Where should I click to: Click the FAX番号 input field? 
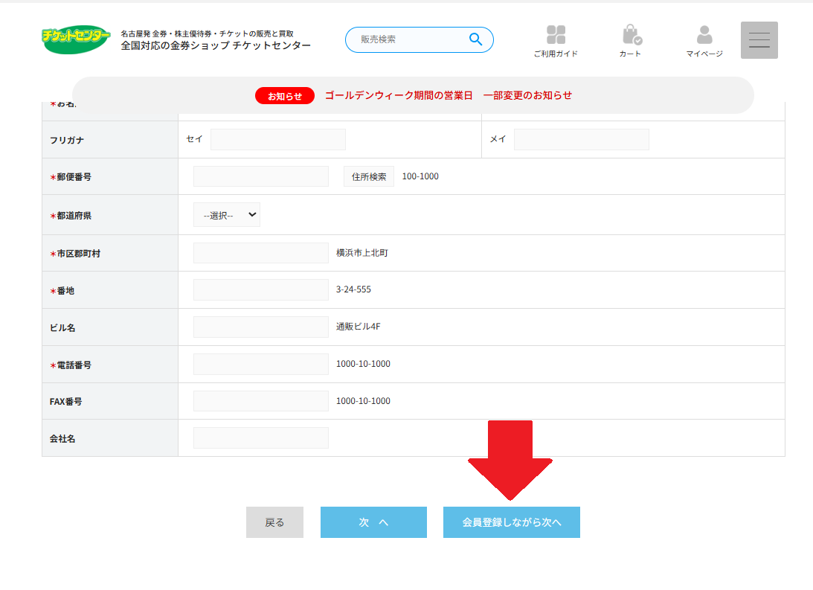click(261, 401)
